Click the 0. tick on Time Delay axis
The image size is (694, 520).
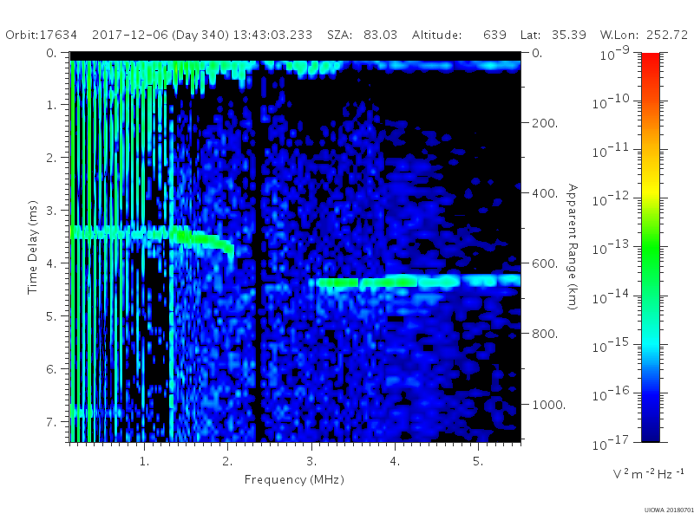pyautogui.click(x=51, y=53)
